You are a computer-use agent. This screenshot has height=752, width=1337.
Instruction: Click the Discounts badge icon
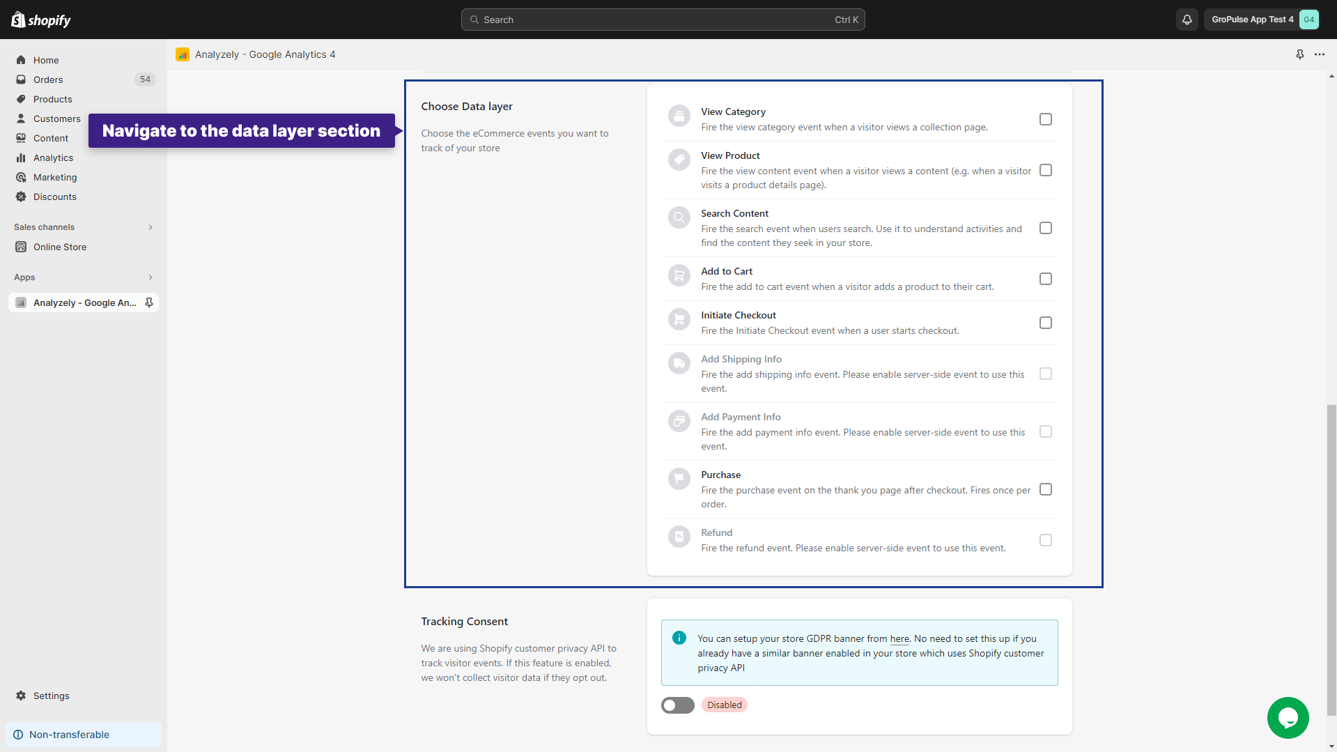click(21, 197)
